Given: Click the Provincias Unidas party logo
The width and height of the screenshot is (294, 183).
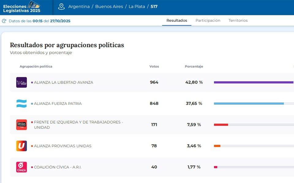Looking at the screenshot, I should click(21, 146).
